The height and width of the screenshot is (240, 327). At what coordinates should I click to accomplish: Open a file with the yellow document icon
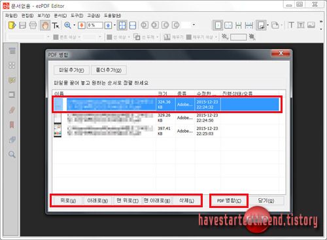click(12, 26)
